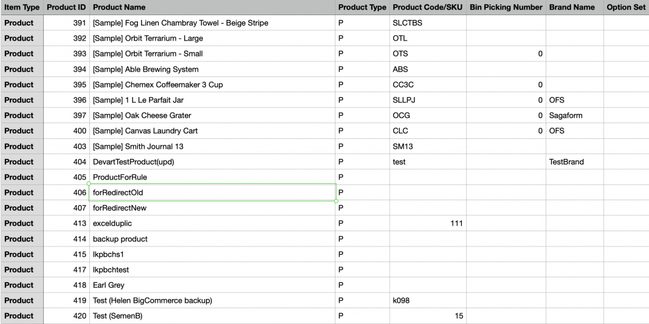Click Product ID cell 391
Image resolution: width=649 pixels, height=324 pixels.
coord(66,23)
